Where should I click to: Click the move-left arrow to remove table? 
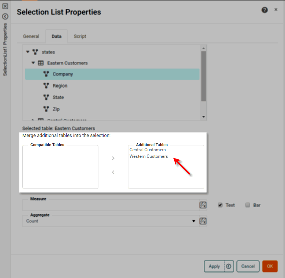113,172
